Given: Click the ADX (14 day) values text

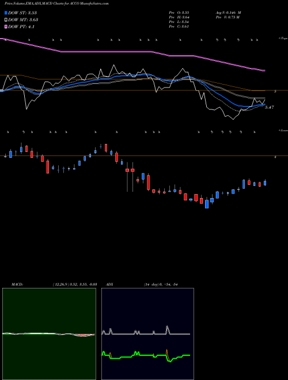Looking at the screenshot, I should coord(161,284).
